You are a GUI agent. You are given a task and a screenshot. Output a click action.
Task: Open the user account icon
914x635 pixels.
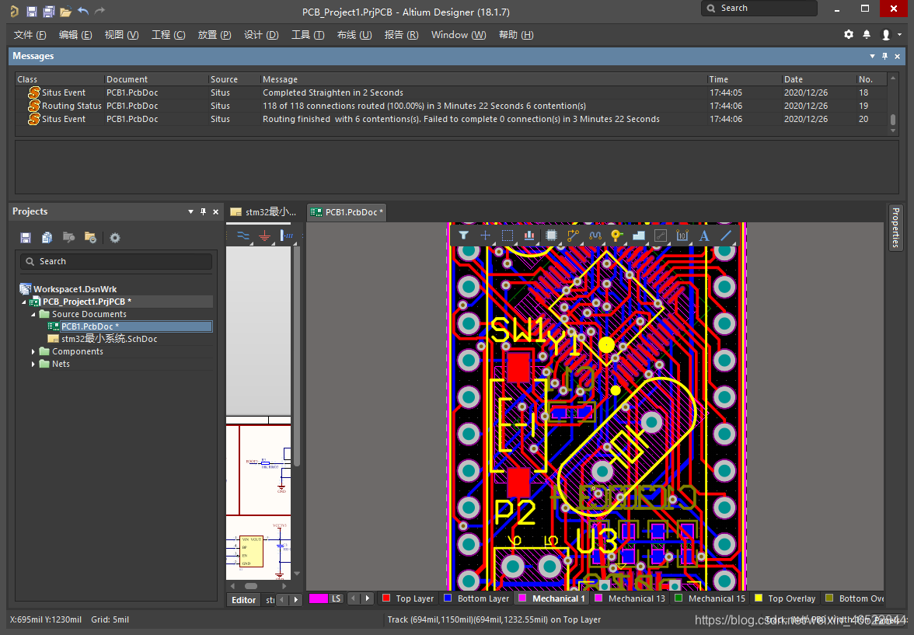point(886,35)
